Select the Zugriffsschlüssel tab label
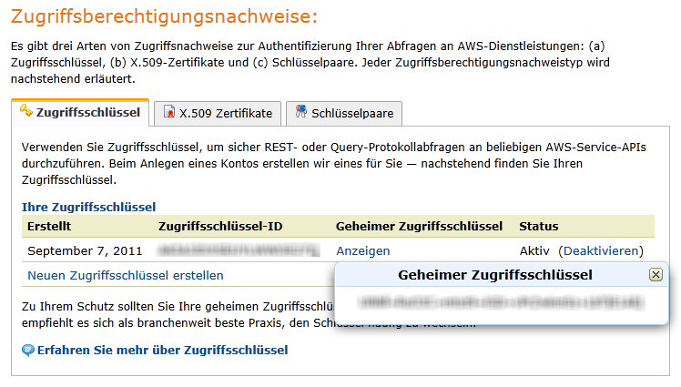Screen dimensions: 681x387 88,113
